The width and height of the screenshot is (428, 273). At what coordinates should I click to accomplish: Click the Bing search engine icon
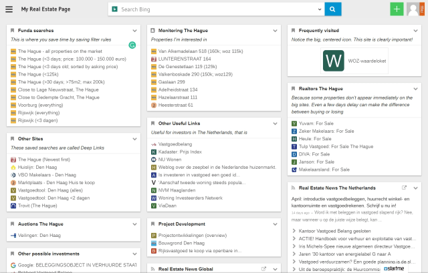114,9
